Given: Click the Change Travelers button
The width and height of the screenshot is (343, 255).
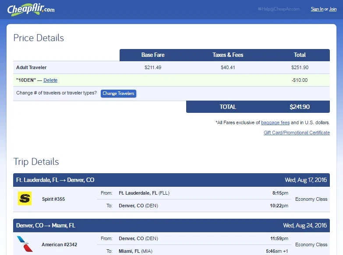Looking at the screenshot, I should click(x=118, y=94).
